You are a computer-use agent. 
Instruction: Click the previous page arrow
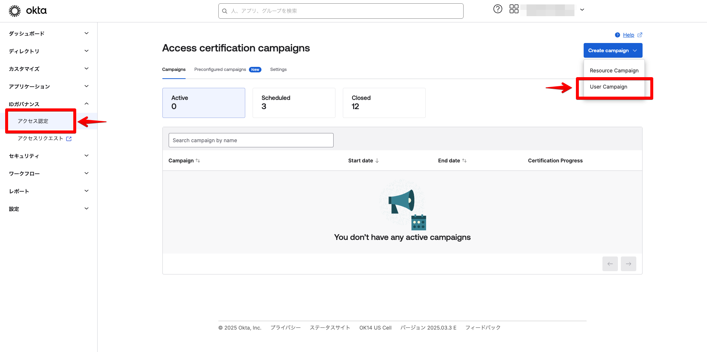(610, 264)
